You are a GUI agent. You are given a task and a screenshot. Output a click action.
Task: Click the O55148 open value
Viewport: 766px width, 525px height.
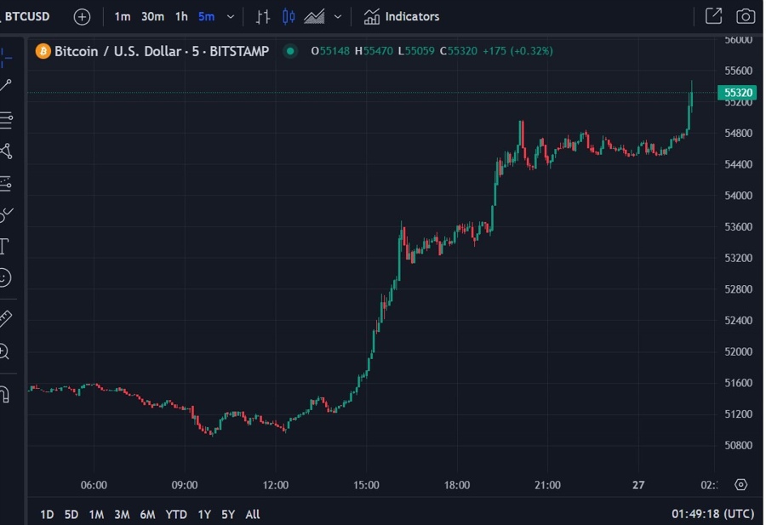point(330,51)
